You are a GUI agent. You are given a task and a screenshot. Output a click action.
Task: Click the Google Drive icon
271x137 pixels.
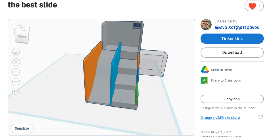coord(205,70)
